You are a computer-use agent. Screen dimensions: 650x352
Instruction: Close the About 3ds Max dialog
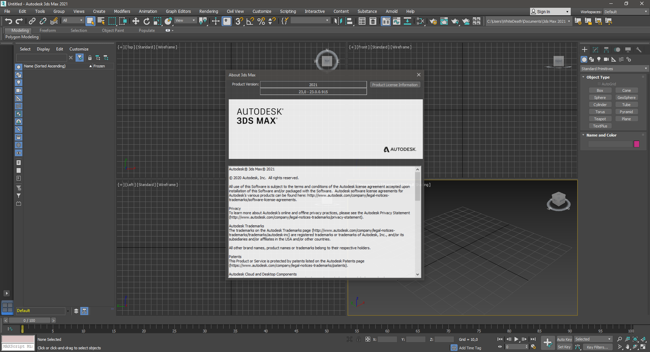click(418, 75)
